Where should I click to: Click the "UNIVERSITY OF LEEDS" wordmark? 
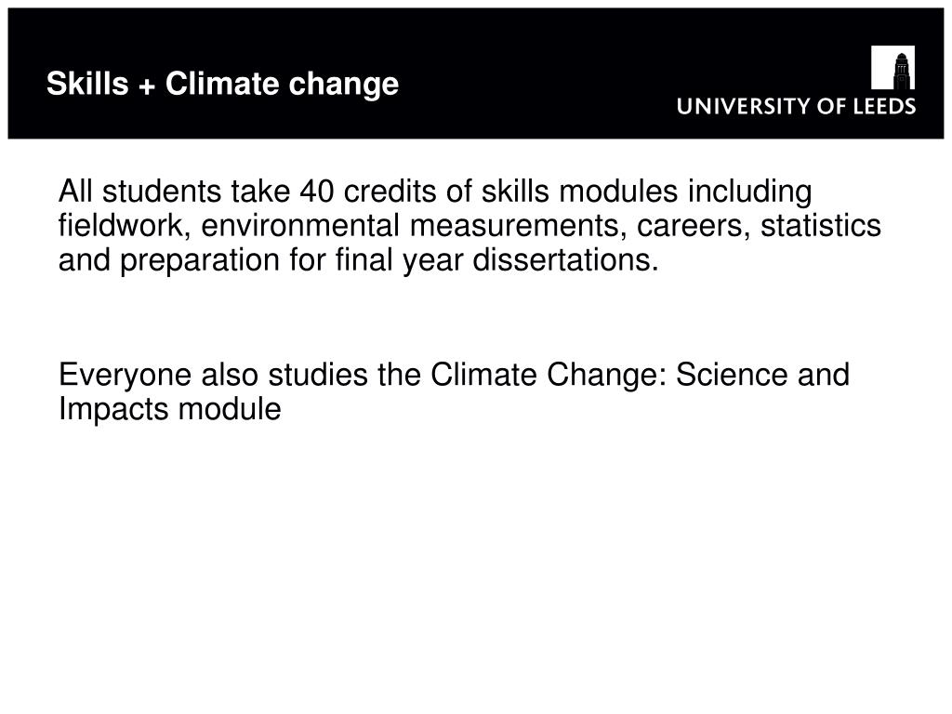point(796,106)
